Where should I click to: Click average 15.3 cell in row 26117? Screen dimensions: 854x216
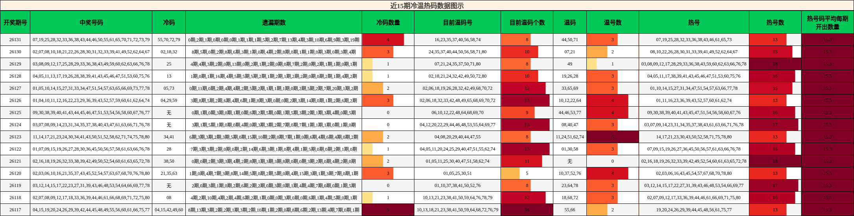[828, 210]
